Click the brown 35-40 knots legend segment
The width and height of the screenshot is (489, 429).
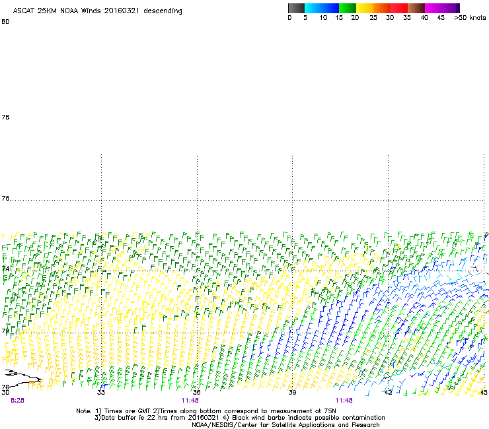click(416, 8)
